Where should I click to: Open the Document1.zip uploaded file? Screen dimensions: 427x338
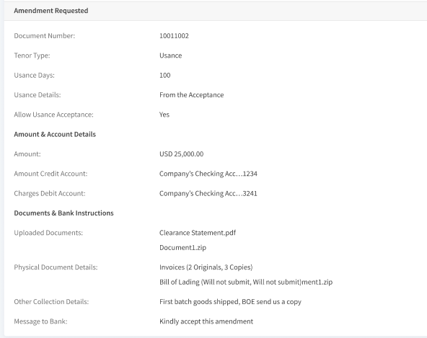tap(182, 248)
